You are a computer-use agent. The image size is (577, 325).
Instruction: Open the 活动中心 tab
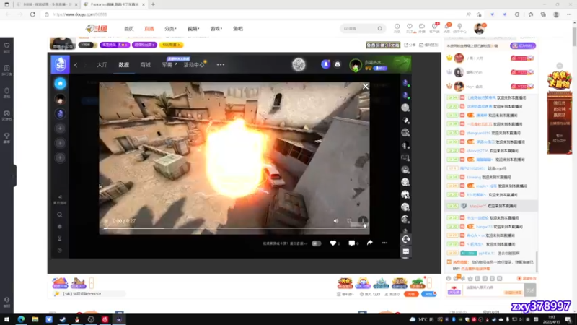(194, 65)
